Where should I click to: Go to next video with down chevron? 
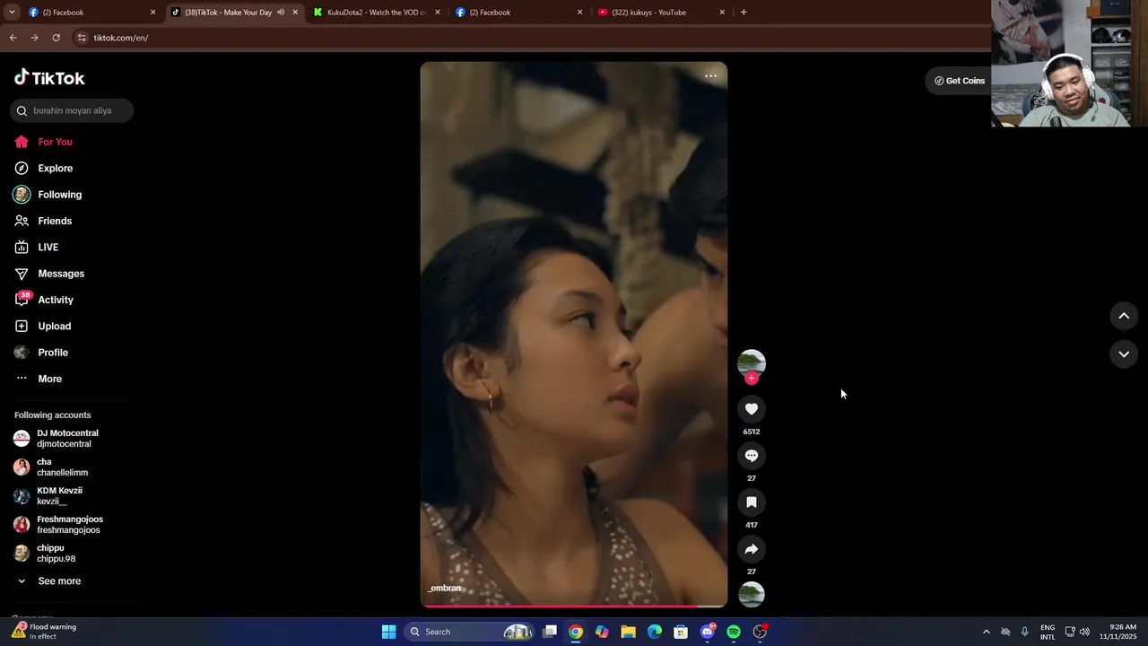point(1124,354)
